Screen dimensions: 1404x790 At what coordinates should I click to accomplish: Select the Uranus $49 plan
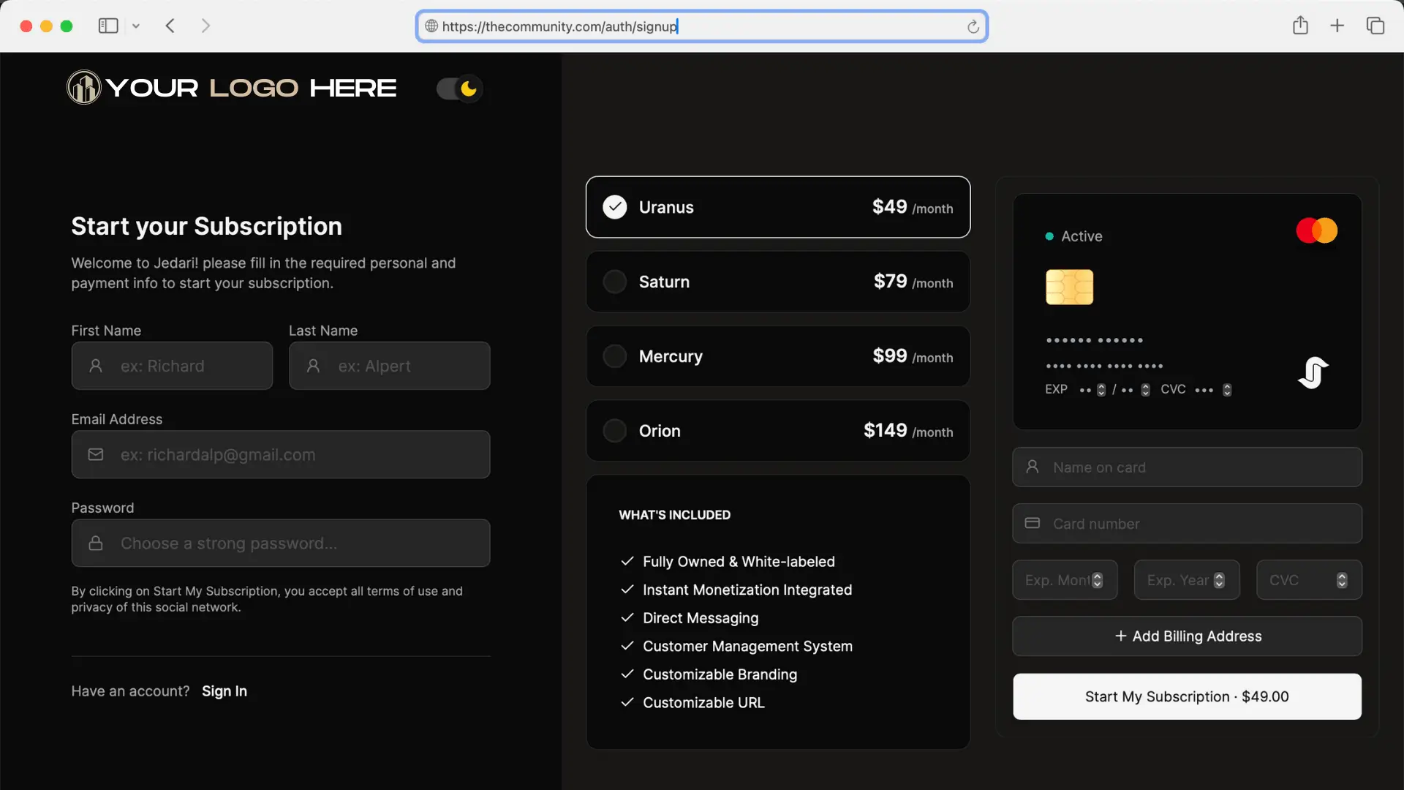click(x=778, y=207)
